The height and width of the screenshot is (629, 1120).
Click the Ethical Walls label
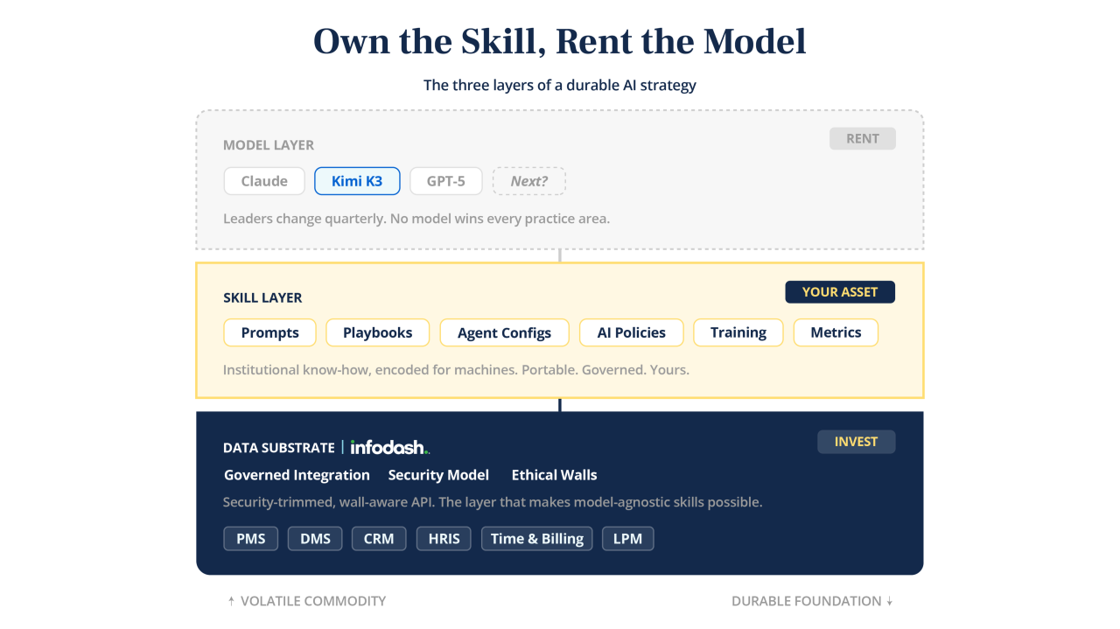point(554,475)
